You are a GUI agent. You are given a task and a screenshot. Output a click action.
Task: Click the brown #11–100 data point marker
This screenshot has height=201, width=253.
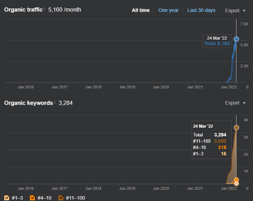[x=236, y=128]
